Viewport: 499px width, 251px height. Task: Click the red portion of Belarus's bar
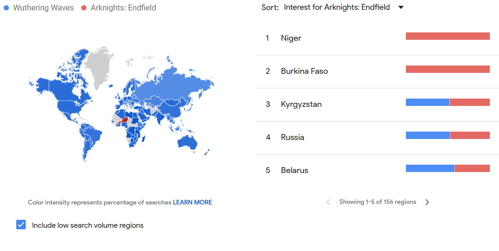472,168
